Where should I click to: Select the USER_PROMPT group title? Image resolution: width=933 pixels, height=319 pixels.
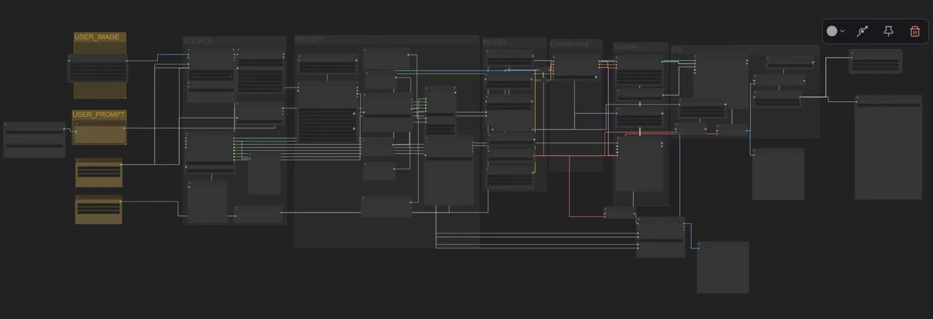click(x=99, y=115)
